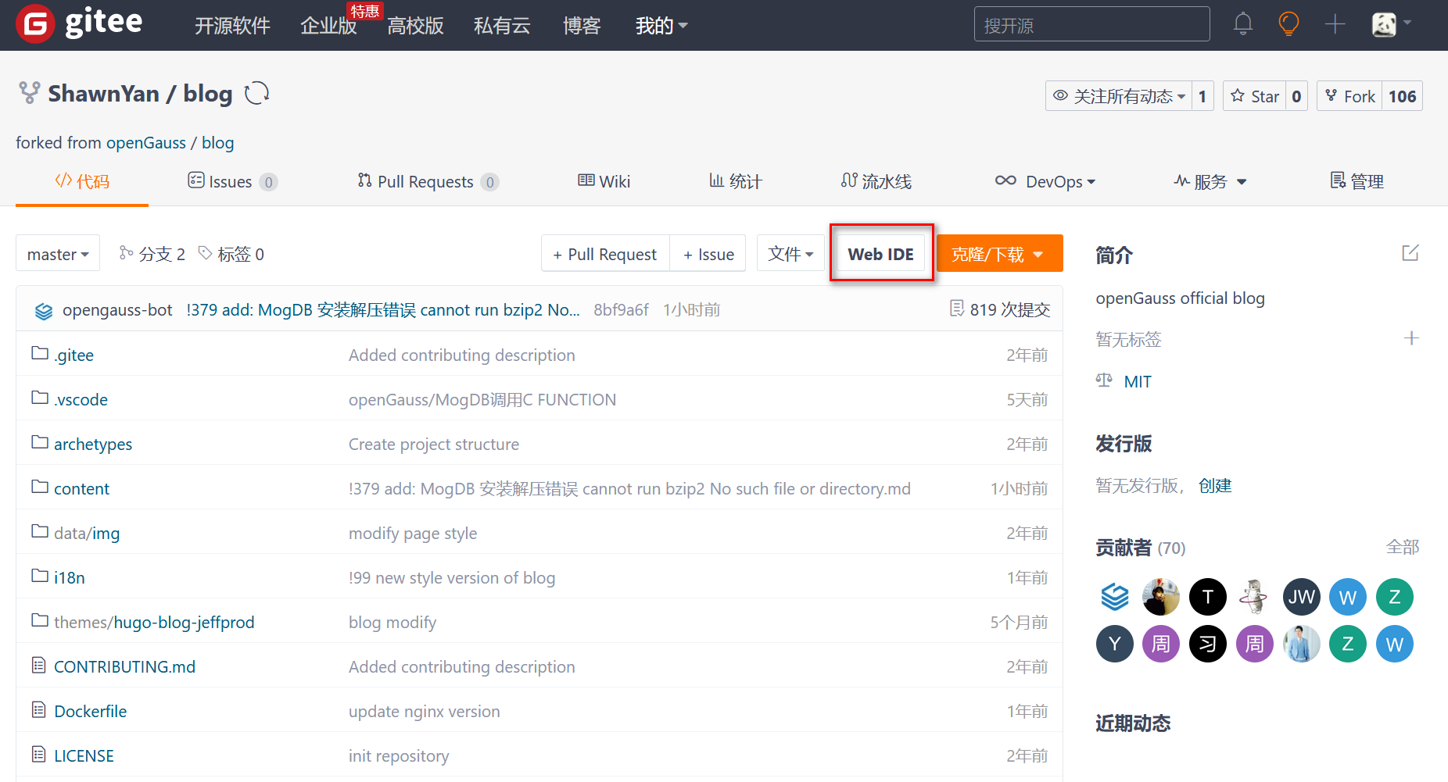Screen dimensions: 1448x782
Task: Open the Pull Requests tab
Action: pyautogui.click(x=428, y=181)
